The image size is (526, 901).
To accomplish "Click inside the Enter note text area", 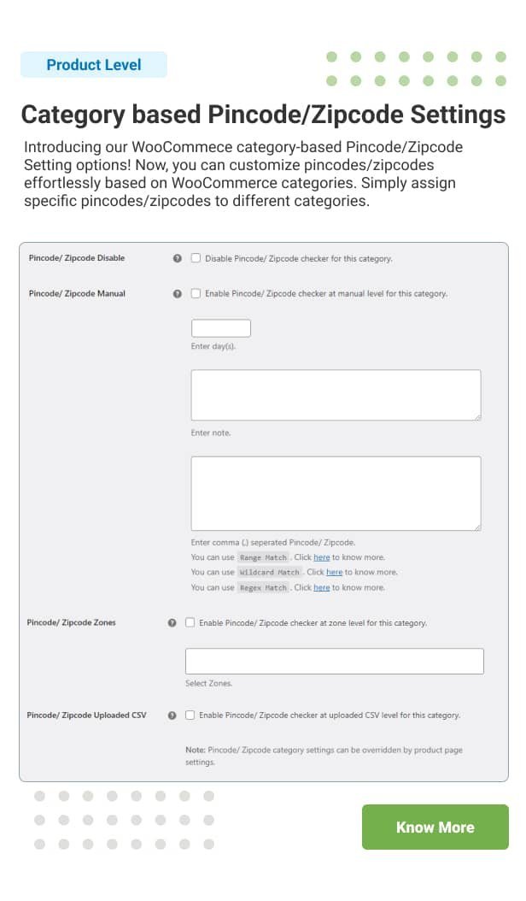I will point(336,394).
